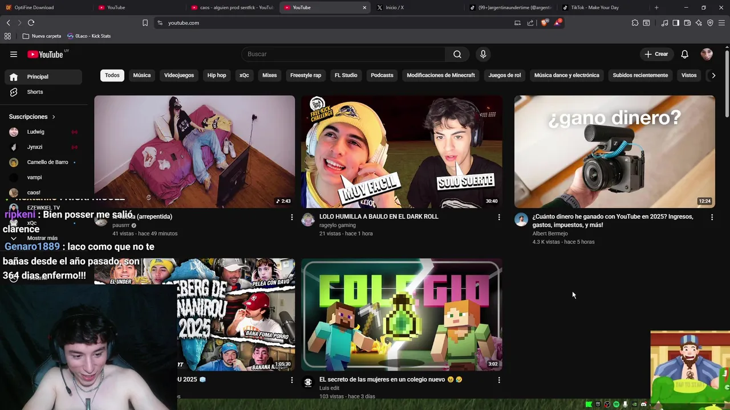This screenshot has height=410, width=730.
Task: Close the active YouTube tab
Action: coord(364,7)
